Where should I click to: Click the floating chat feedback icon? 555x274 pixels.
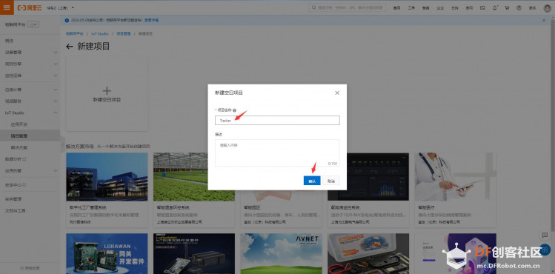[x=545, y=235]
